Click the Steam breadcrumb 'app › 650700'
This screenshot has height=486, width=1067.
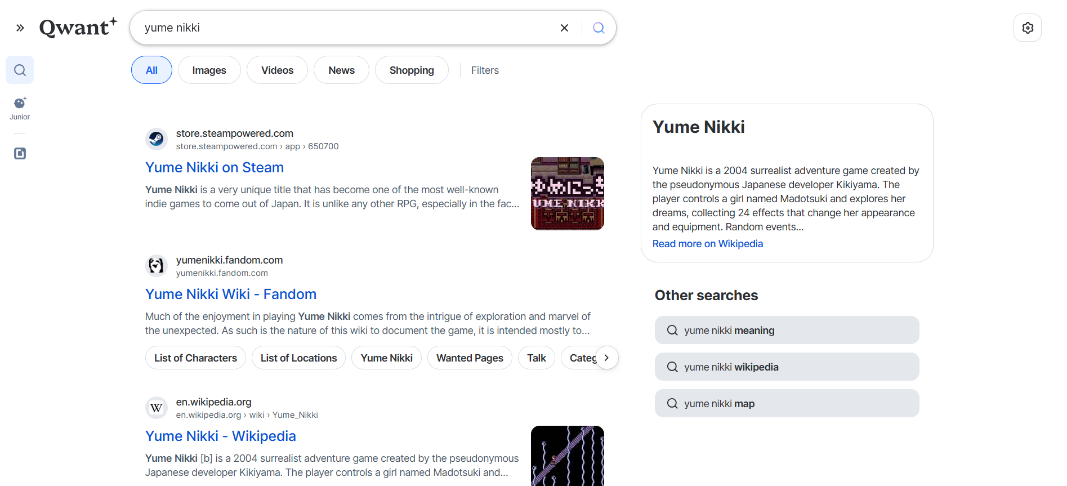coord(312,146)
